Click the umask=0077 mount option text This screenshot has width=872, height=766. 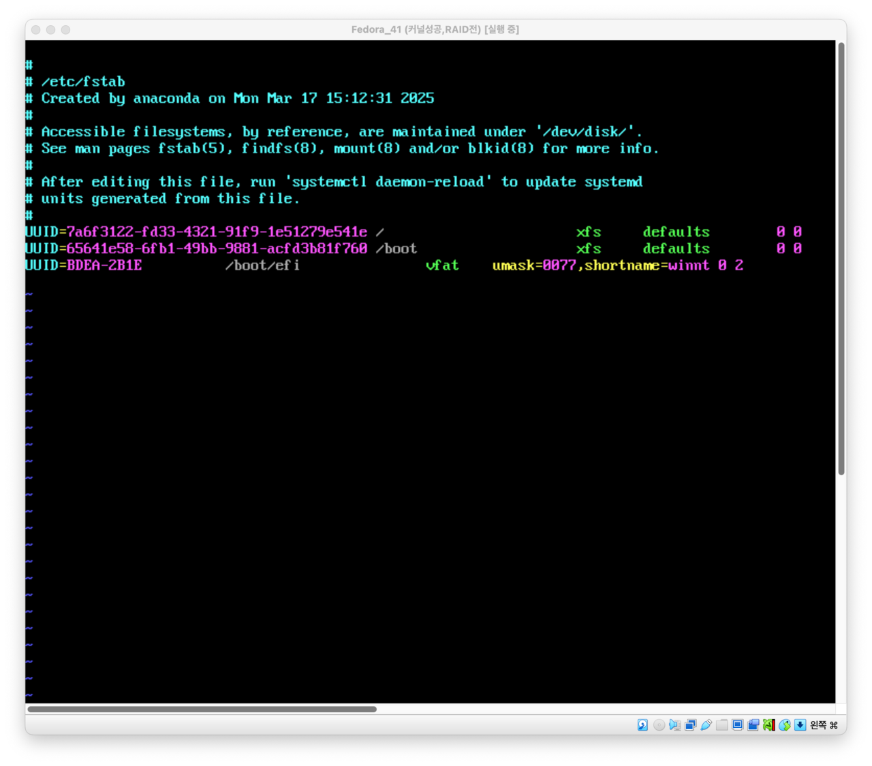(533, 266)
